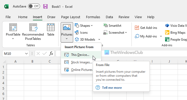
Task: Open the File tab
Action: tap(8, 17)
